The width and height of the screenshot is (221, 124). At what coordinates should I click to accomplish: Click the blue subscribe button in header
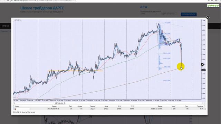[x=189, y=14]
